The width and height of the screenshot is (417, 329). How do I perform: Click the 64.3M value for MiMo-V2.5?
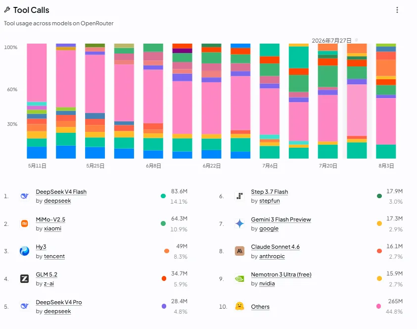(179, 219)
